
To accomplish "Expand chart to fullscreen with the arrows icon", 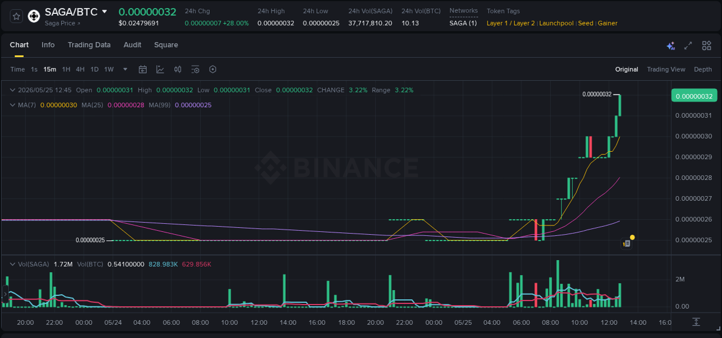I will pos(688,46).
